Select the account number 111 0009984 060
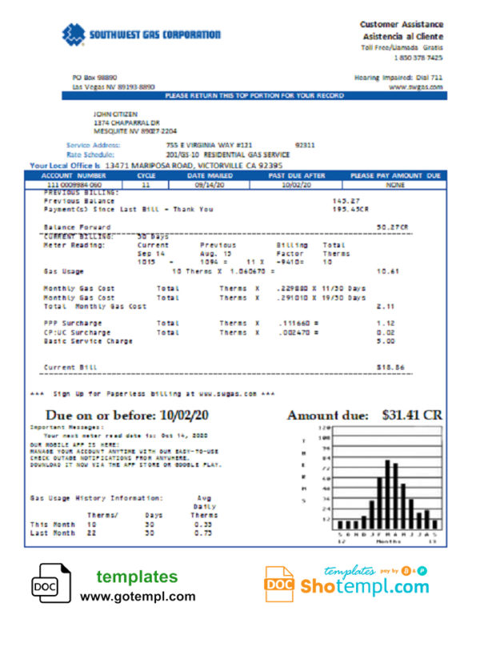This screenshot has height=667, width=480. [74, 185]
